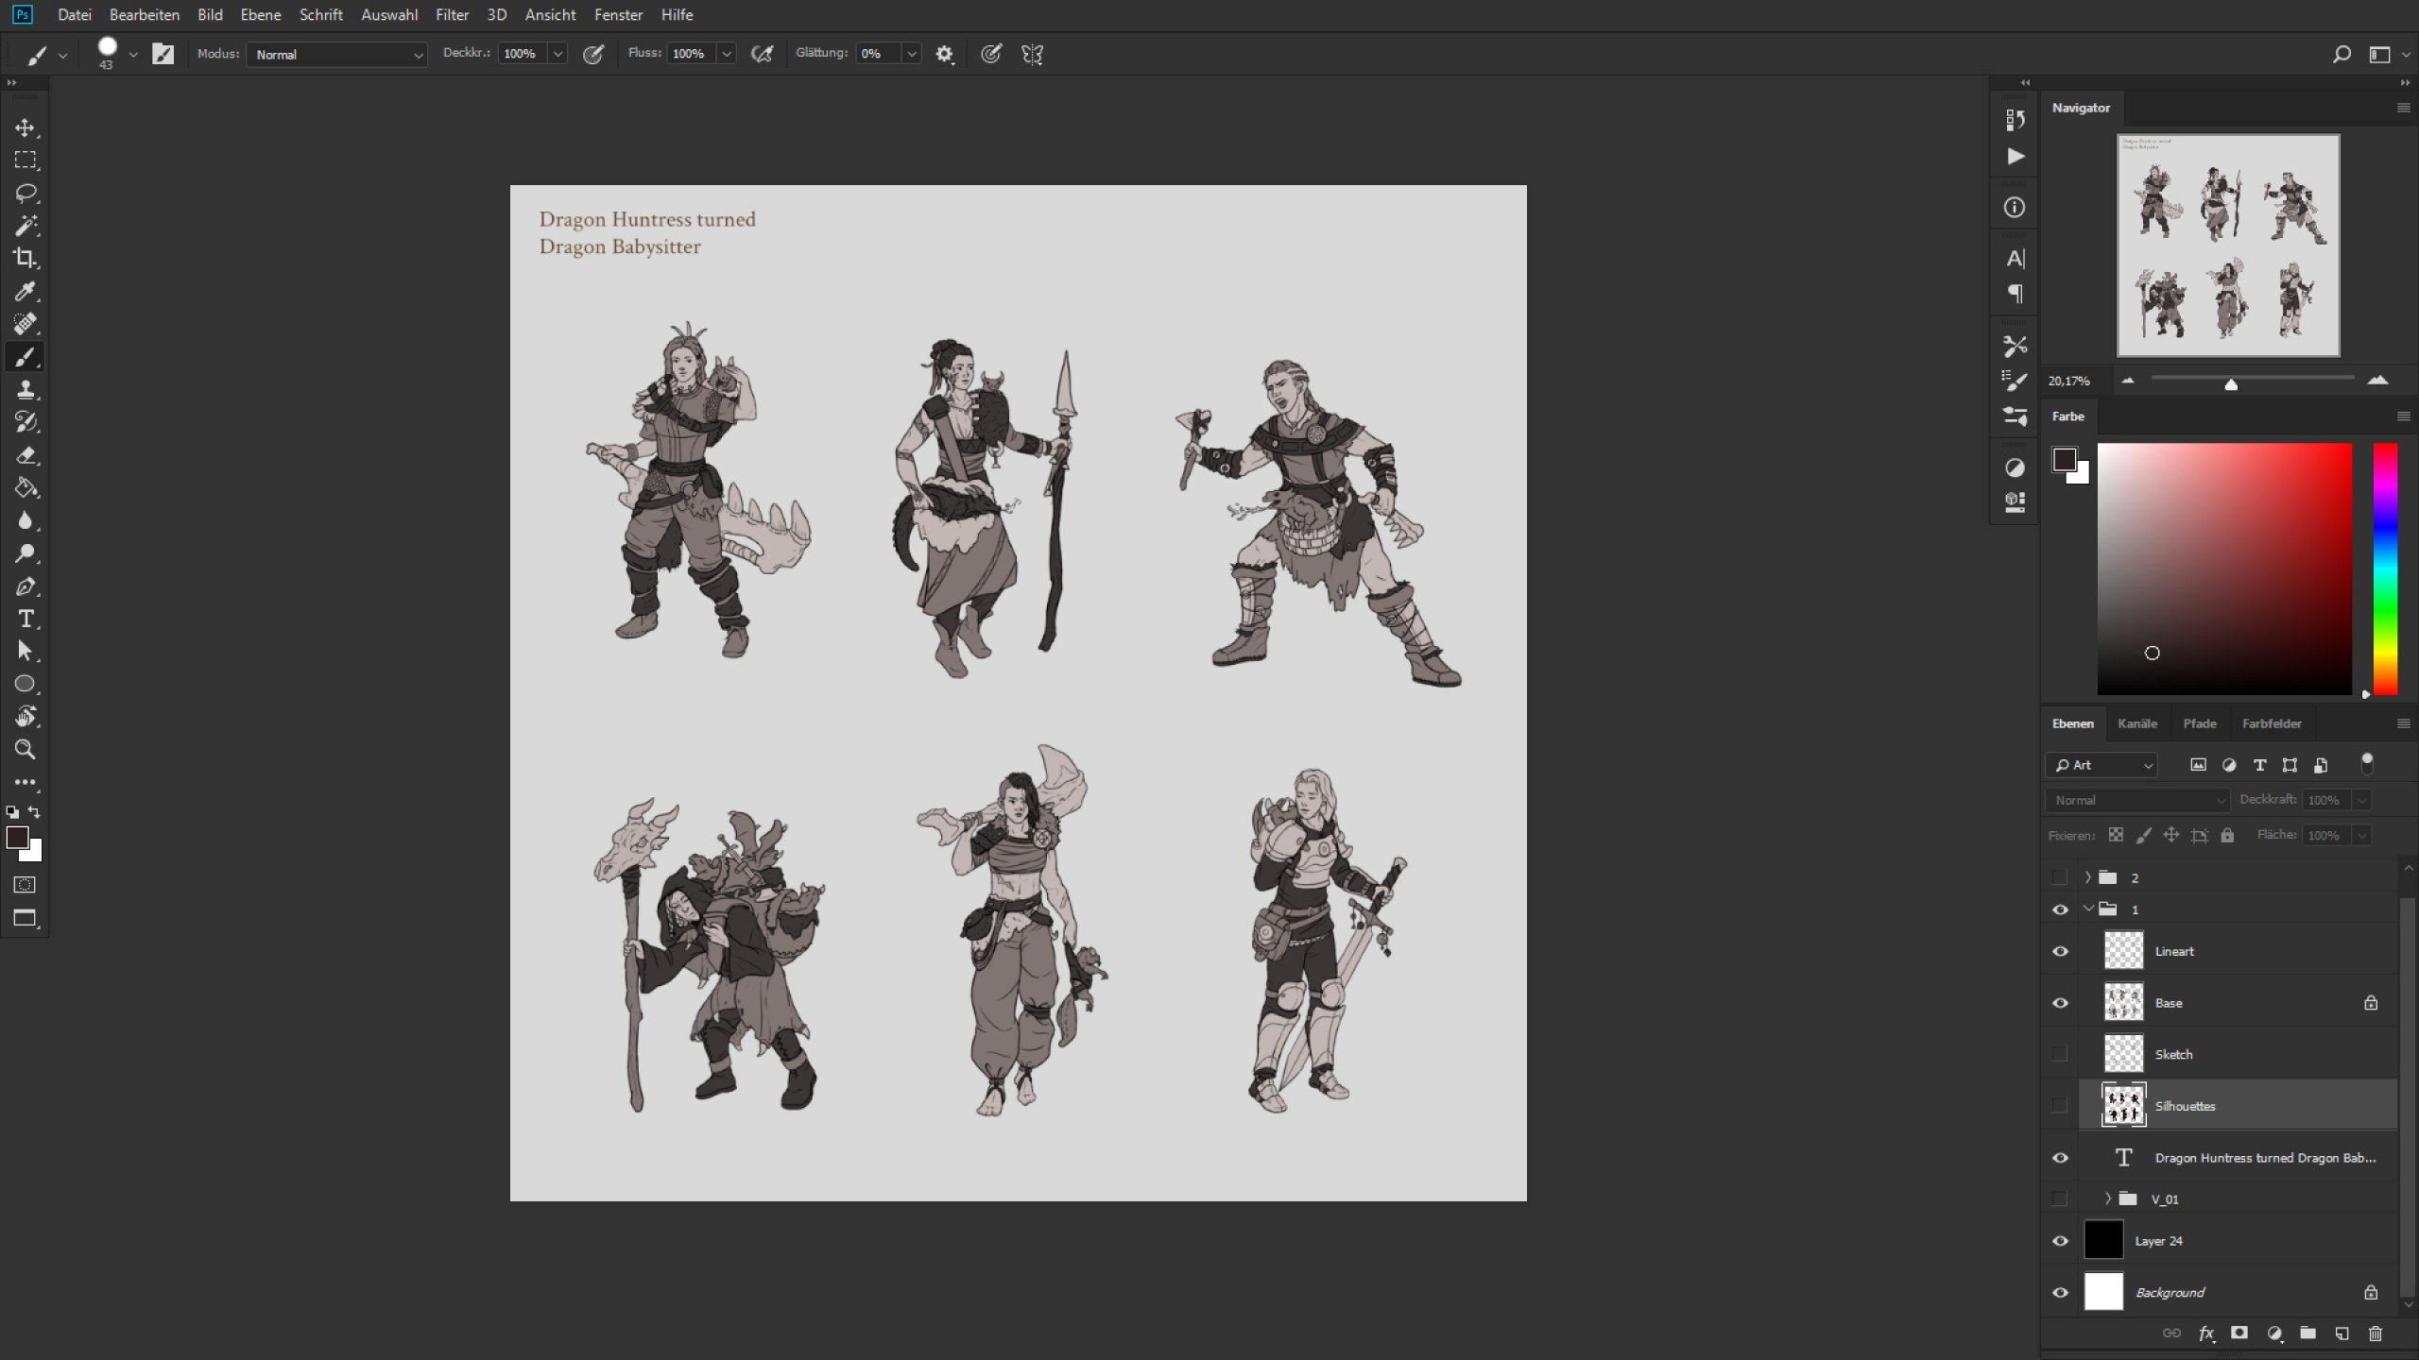Open the Modus blend mode dropdown
The image size is (2419, 1360).
[x=337, y=55]
